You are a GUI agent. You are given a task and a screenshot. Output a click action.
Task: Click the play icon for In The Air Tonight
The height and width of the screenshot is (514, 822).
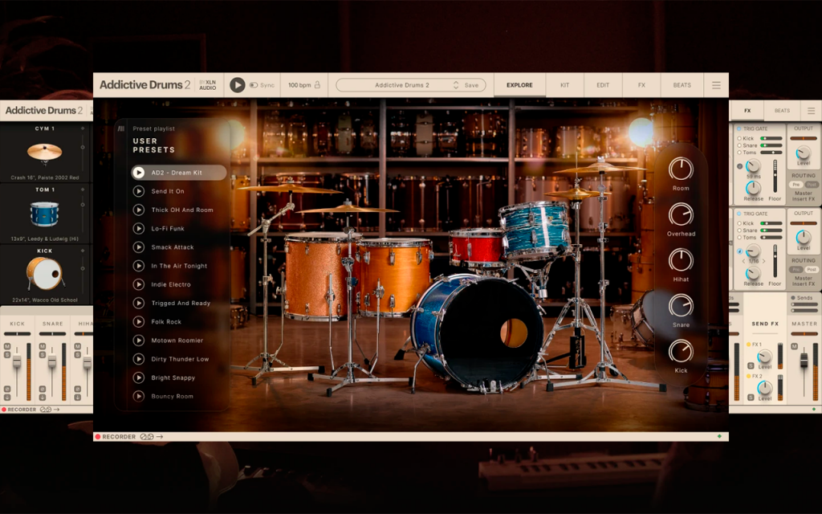(x=138, y=266)
